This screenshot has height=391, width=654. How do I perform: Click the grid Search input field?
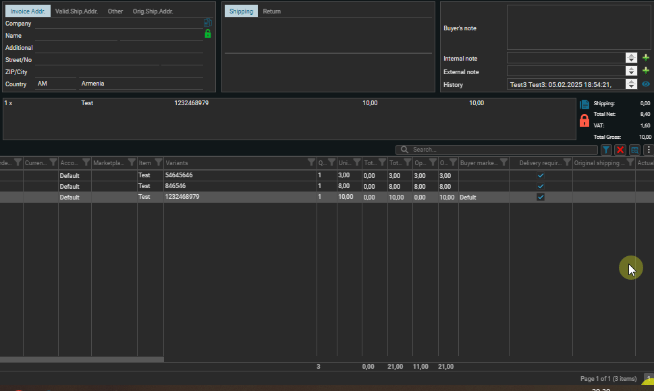coord(499,150)
